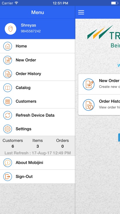The width and height of the screenshot is (120, 214).
Task: Open Catalog menu entry
Action: coord(38,88)
